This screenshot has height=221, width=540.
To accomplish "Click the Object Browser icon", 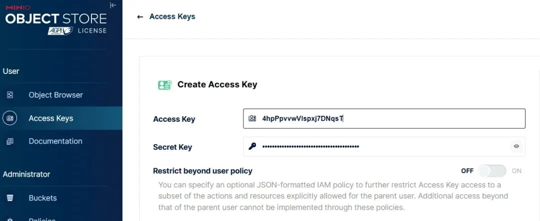I will point(10,95).
